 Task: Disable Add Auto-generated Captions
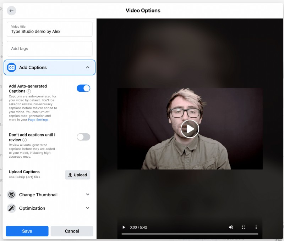pos(83,88)
